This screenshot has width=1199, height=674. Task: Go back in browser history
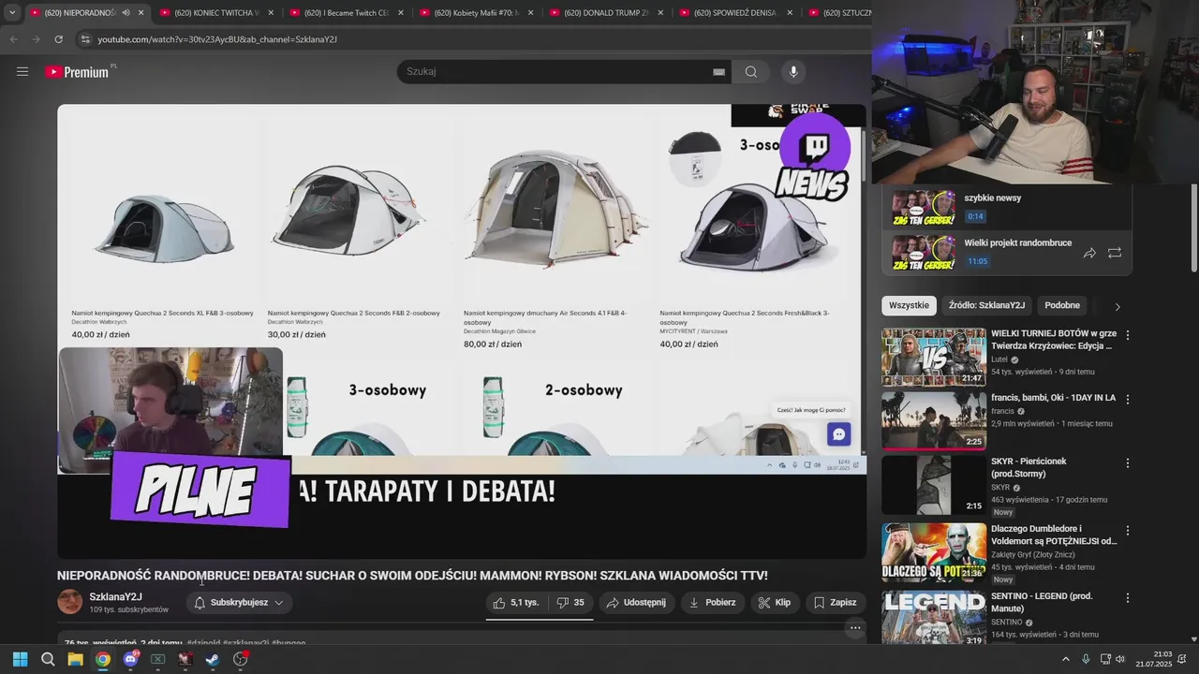tap(13, 39)
